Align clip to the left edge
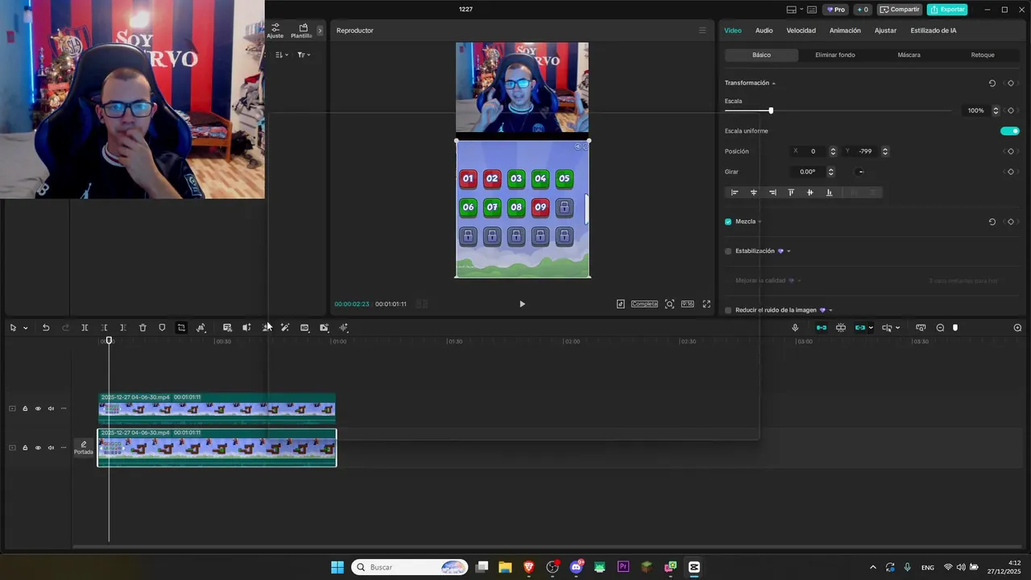Viewport: 1031px width, 580px height. point(734,193)
